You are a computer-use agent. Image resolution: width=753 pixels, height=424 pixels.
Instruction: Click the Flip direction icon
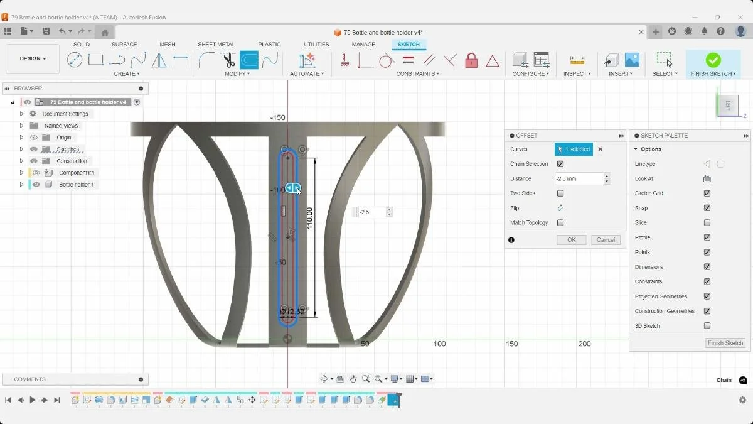pos(560,208)
